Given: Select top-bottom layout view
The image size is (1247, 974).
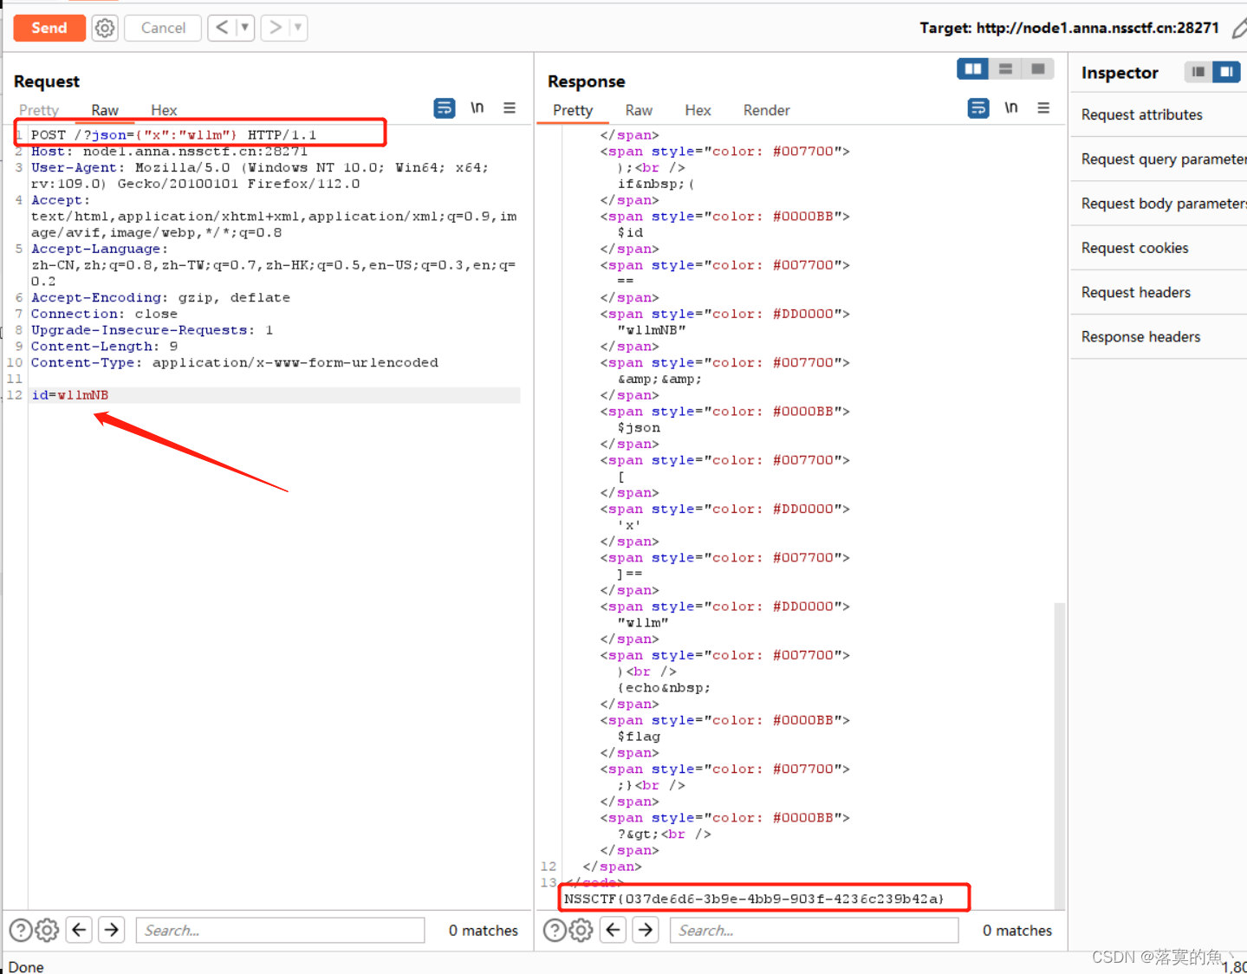Looking at the screenshot, I should pyautogui.click(x=1005, y=68).
